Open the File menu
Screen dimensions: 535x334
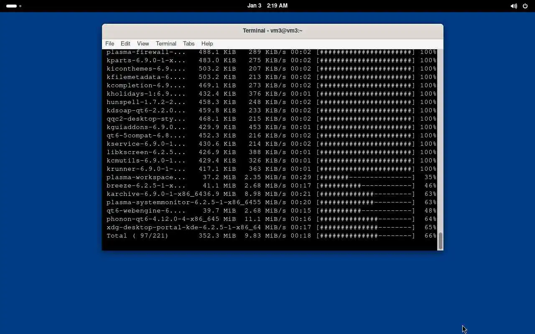[x=110, y=43]
